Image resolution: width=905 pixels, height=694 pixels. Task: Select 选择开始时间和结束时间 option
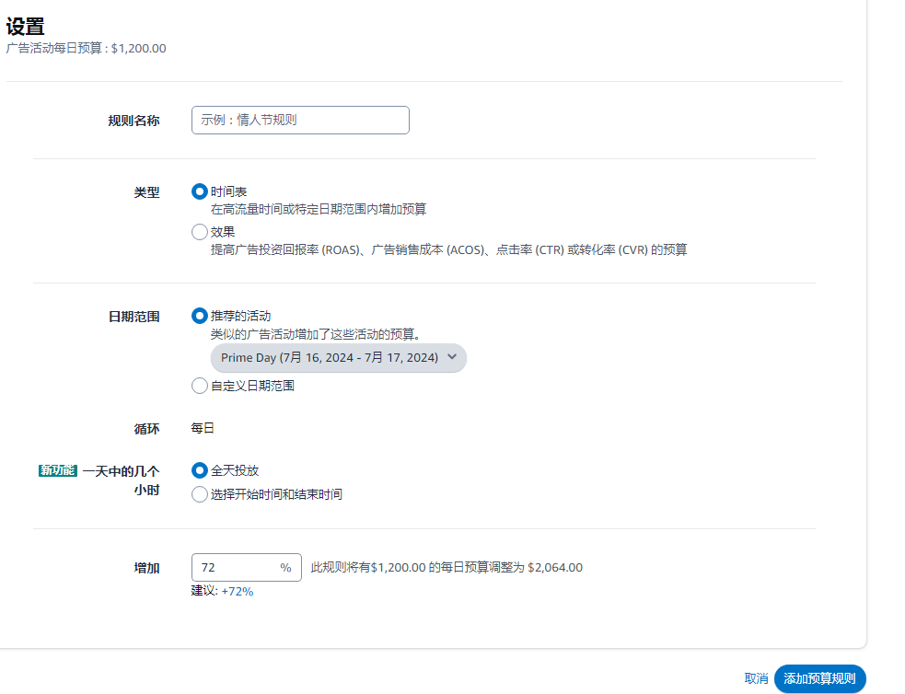tap(200, 494)
